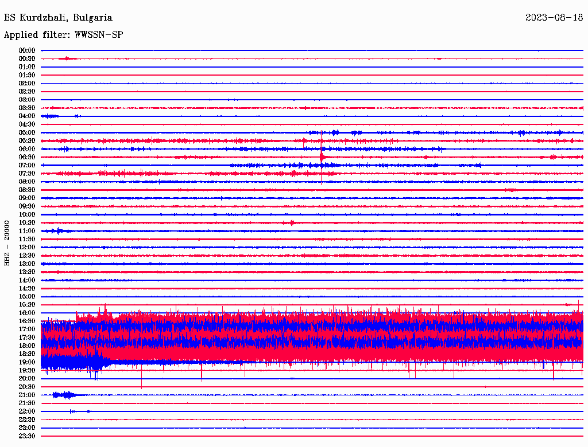The height and width of the screenshot is (447, 588).
Task: Select the 12:00 time label
Action: 27,248
